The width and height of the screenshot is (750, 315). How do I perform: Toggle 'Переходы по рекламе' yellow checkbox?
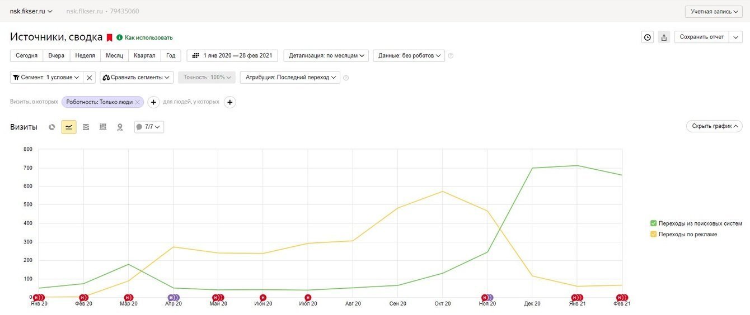click(653, 235)
